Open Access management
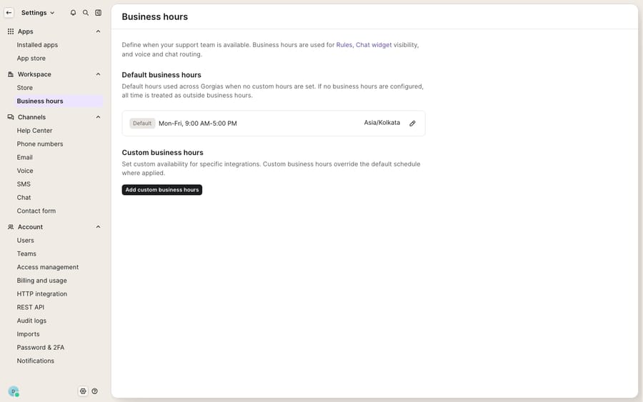Image resolution: width=643 pixels, height=402 pixels. pos(48,267)
